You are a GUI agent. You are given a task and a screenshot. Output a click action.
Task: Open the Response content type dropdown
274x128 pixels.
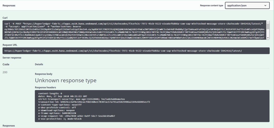tap(247, 5)
